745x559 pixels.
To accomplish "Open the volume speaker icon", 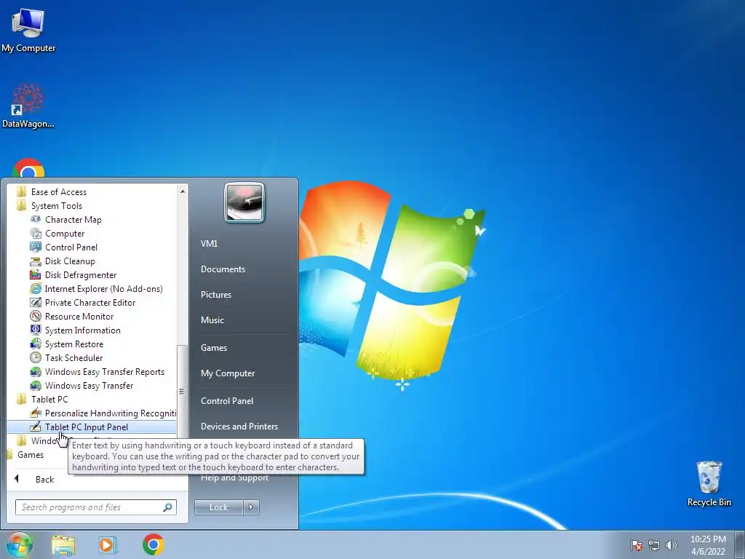I will [672, 545].
